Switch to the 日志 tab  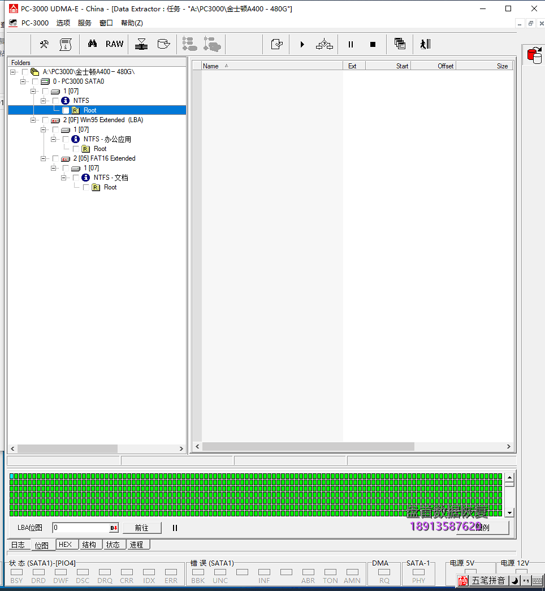point(18,545)
